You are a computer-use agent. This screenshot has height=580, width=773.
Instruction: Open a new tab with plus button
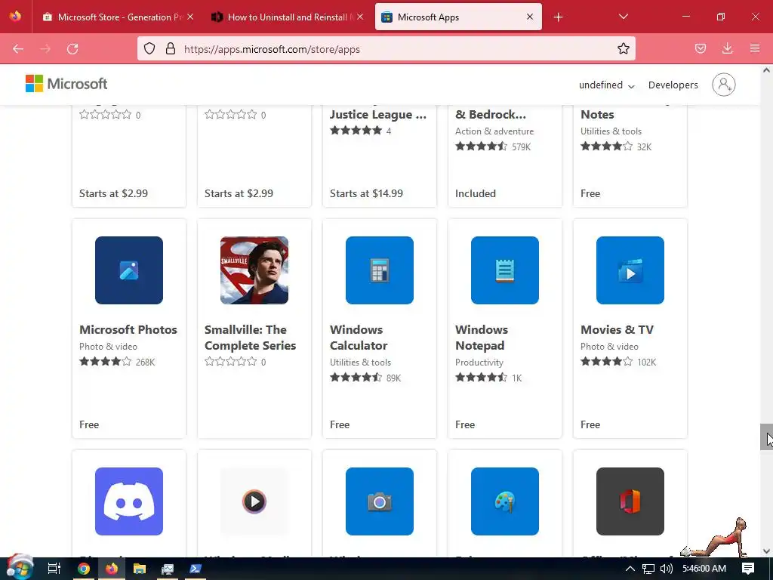coord(558,17)
